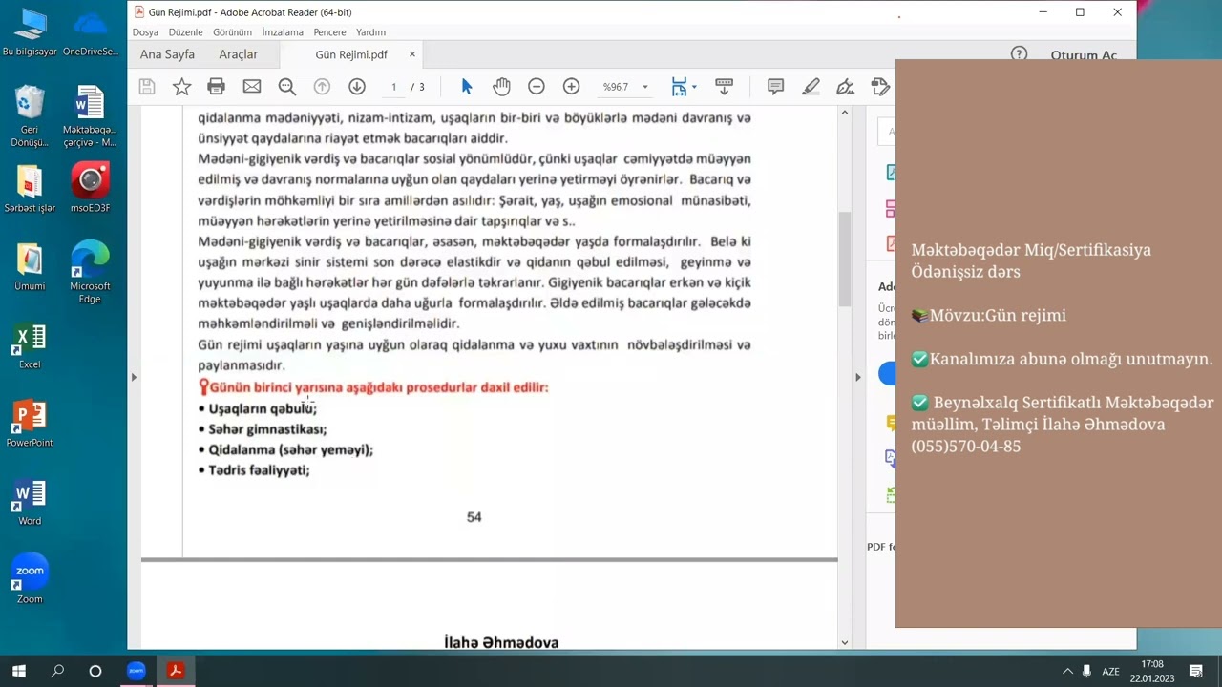Open the notification center icon
1222x687 pixels.
click(1196, 672)
